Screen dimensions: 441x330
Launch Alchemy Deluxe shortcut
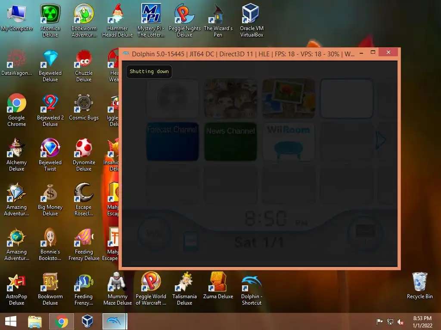[x=17, y=155]
